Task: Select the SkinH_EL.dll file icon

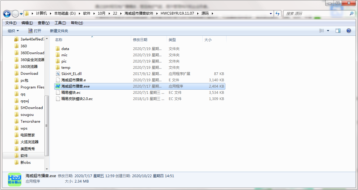Action: (x=58, y=74)
